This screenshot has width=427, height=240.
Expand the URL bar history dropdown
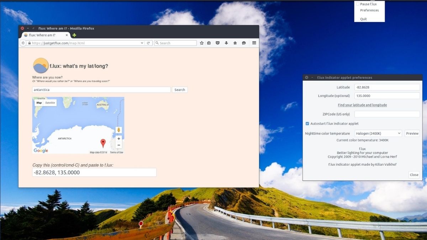[142, 43]
